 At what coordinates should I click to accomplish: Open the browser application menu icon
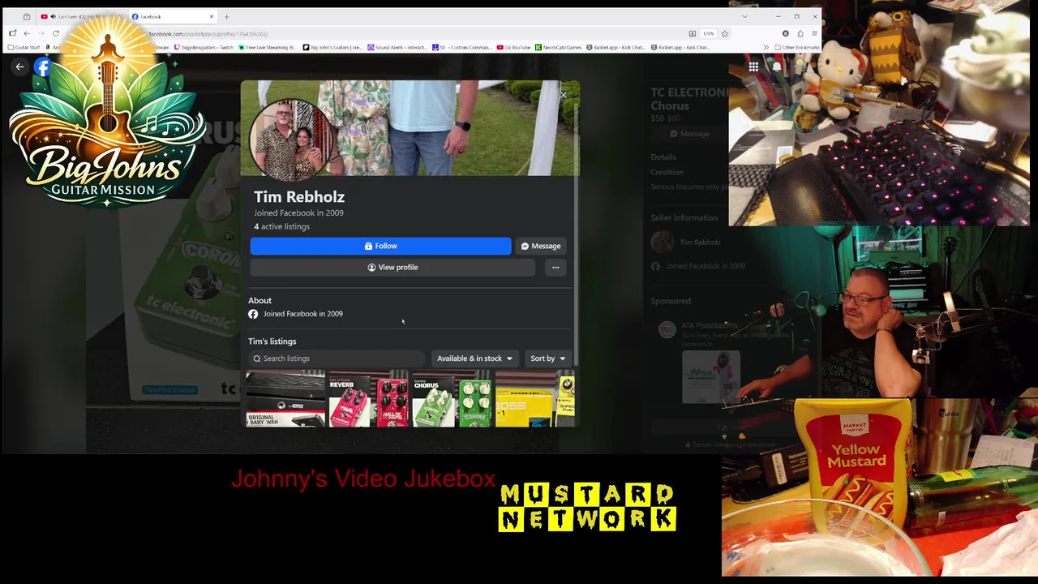814,33
